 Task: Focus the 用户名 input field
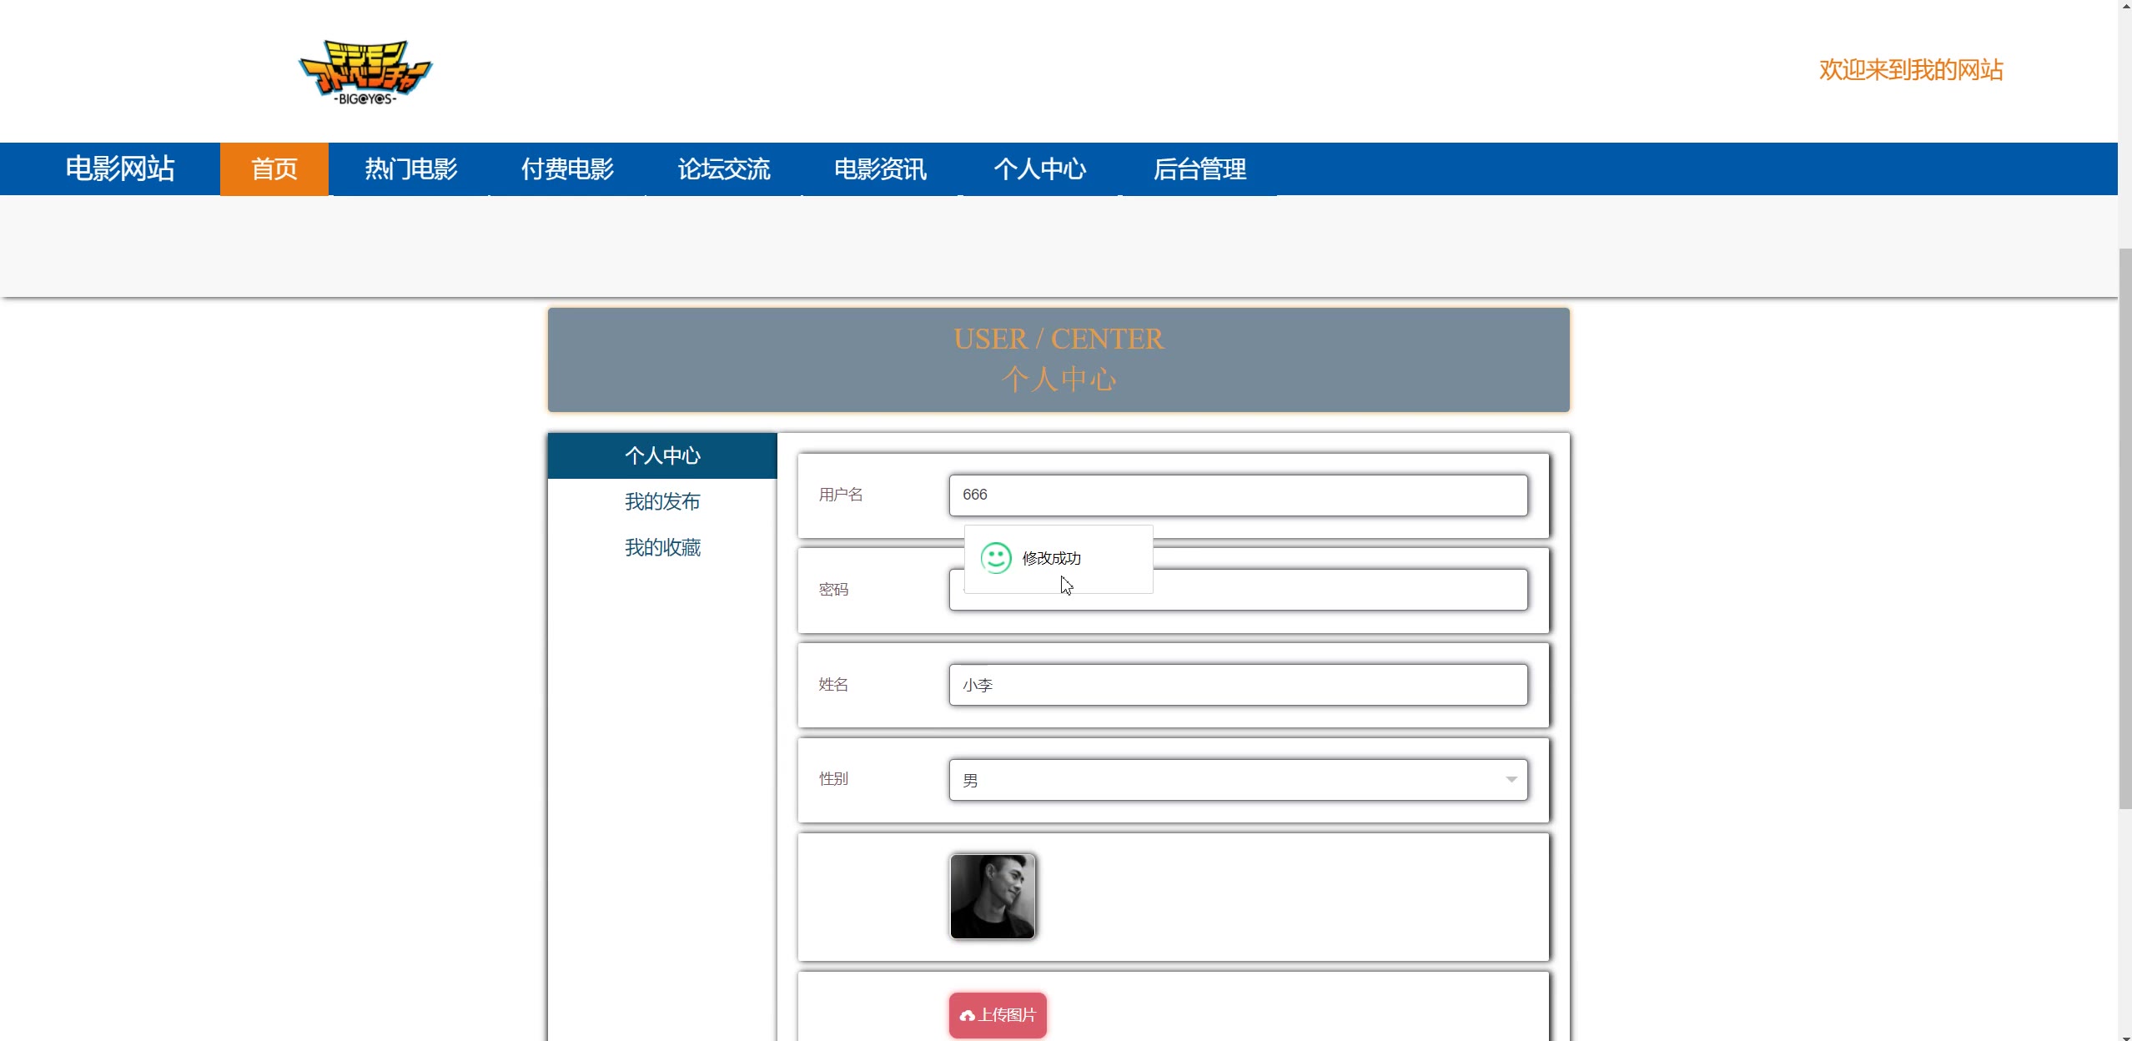[1238, 495]
